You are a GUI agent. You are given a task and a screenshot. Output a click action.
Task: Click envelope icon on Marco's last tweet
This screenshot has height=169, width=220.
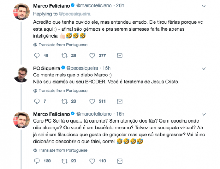coord(119,161)
